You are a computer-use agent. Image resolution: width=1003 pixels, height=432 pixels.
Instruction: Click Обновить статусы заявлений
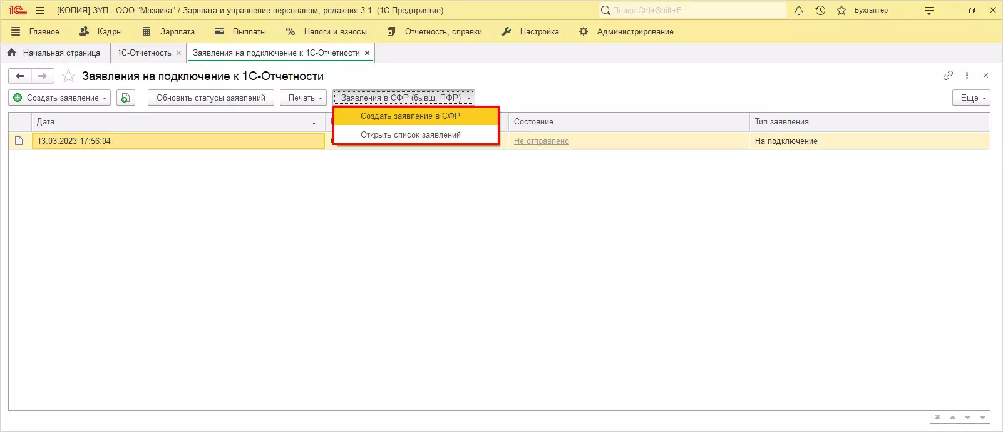point(211,98)
